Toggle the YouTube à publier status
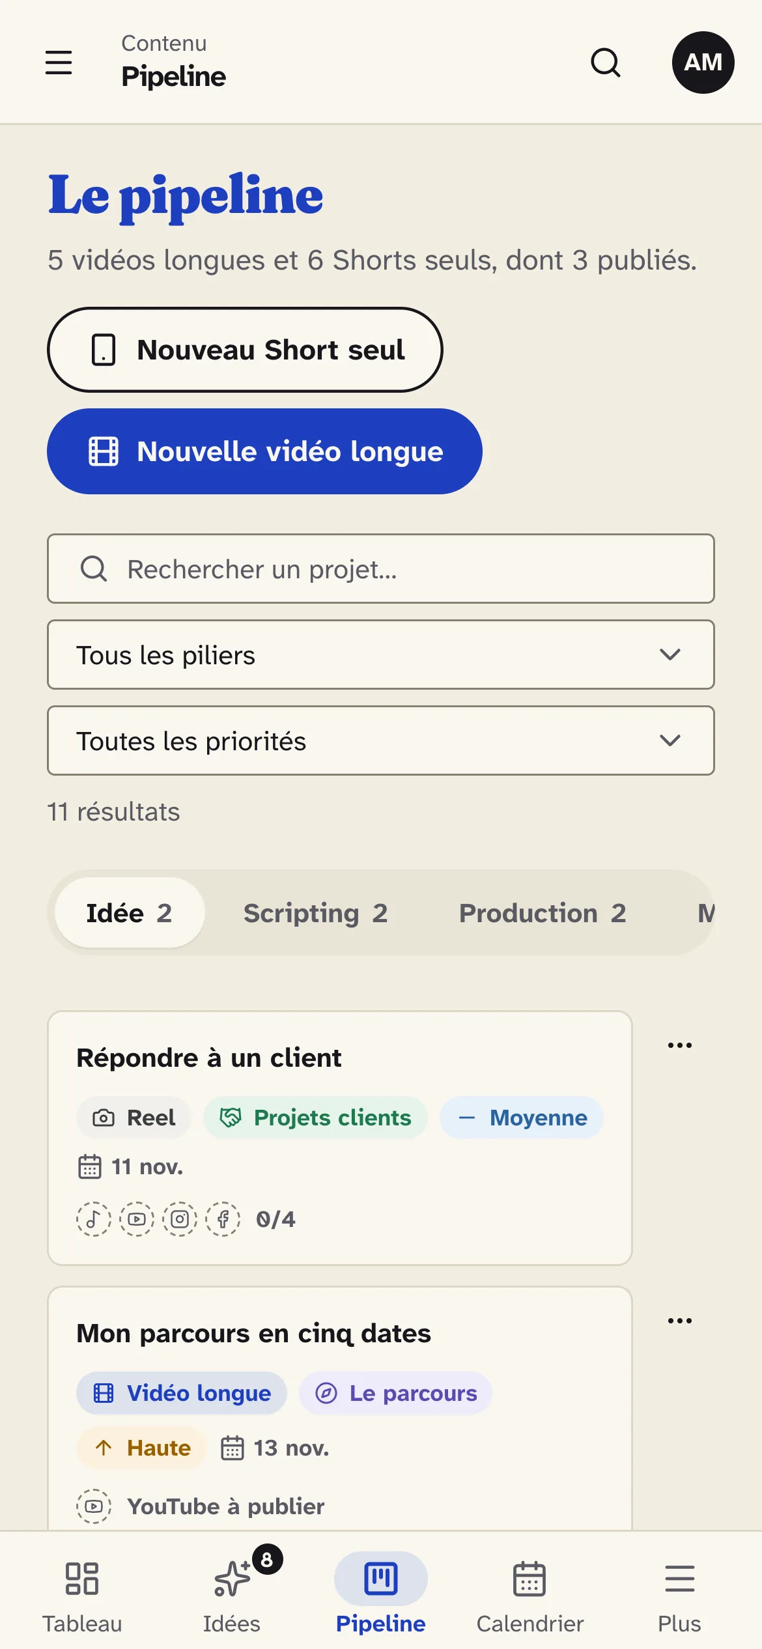The height and width of the screenshot is (1649, 762). (201, 1506)
